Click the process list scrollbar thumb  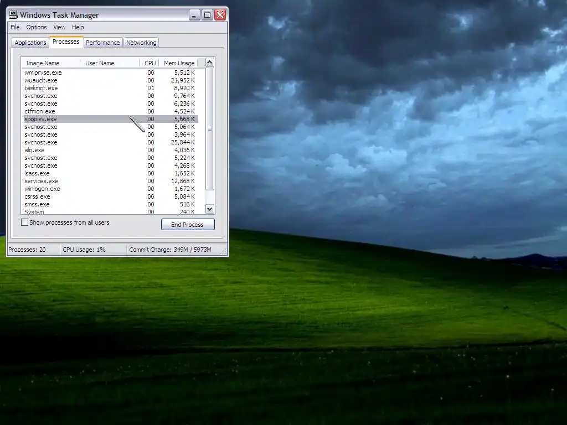point(210,128)
